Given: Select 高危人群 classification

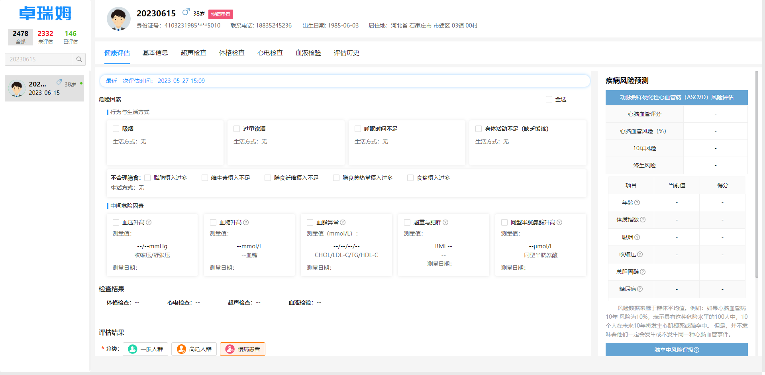Looking at the screenshot, I should [194, 349].
